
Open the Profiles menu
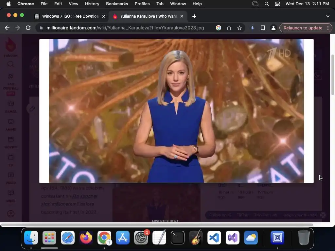point(142,4)
